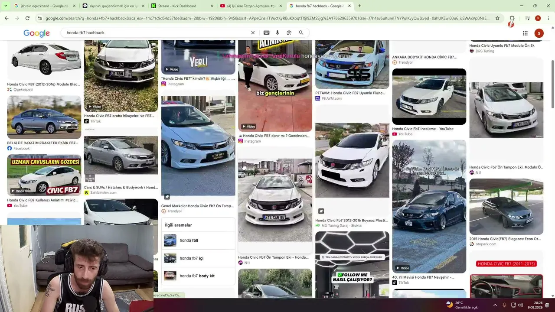Click into the Google search box

click(x=156, y=32)
